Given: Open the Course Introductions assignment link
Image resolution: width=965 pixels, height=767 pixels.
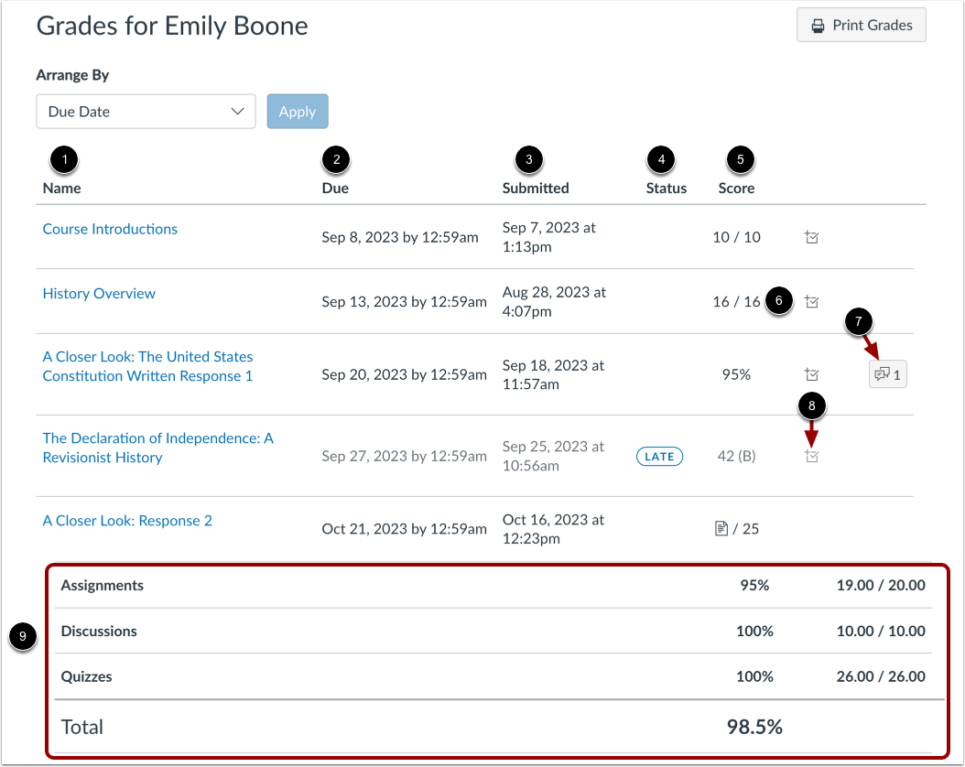Looking at the screenshot, I should point(110,229).
